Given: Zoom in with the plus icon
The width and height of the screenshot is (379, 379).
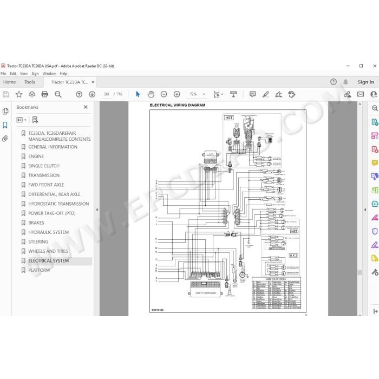Looking at the screenshot, I should click(x=177, y=94).
